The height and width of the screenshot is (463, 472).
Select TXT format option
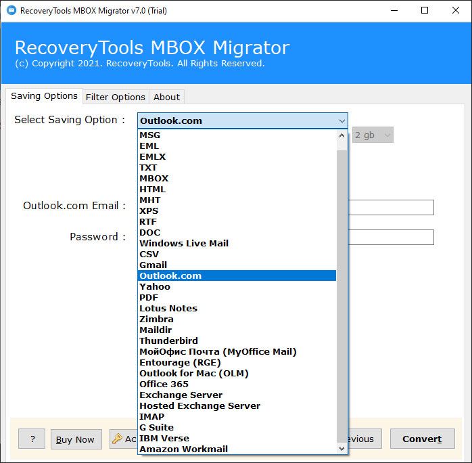pyautogui.click(x=237, y=167)
